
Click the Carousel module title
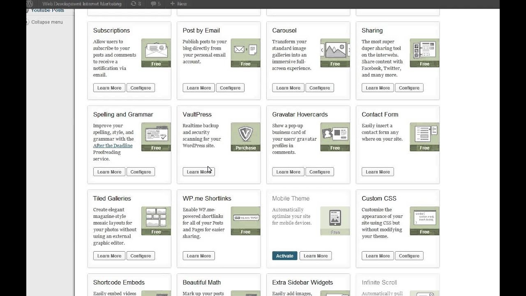pyautogui.click(x=284, y=30)
